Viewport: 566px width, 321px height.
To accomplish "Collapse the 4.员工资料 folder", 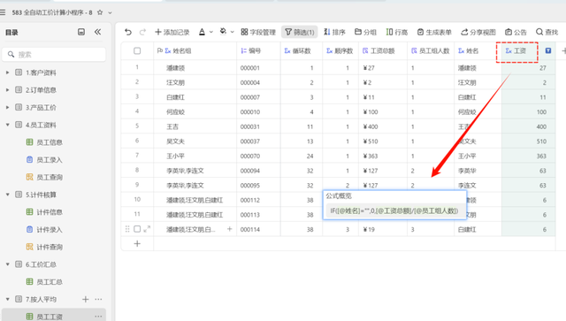I will pos(8,125).
